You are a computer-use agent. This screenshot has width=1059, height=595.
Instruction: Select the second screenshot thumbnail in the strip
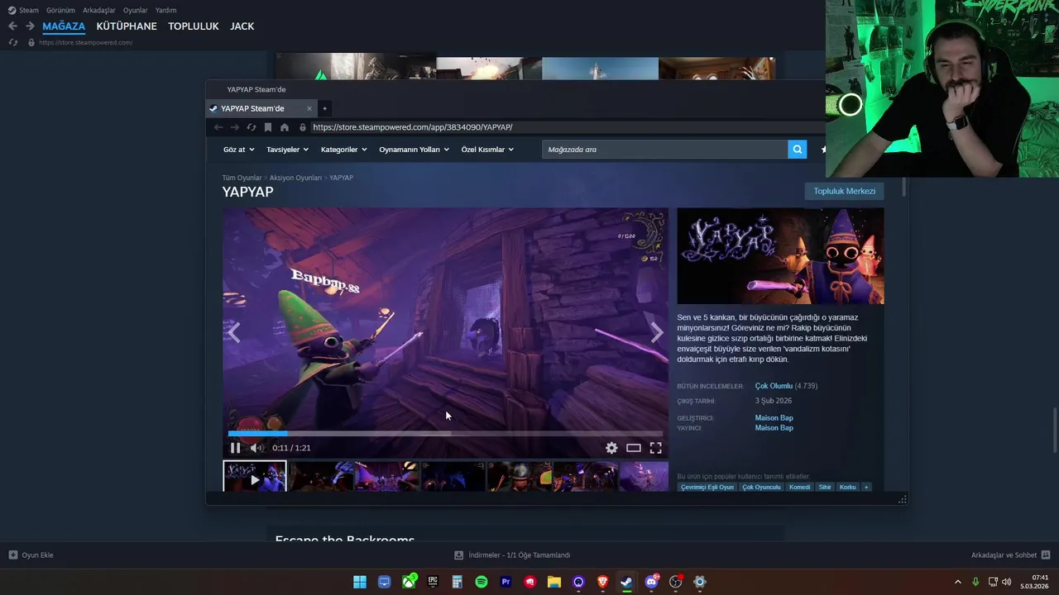321,477
